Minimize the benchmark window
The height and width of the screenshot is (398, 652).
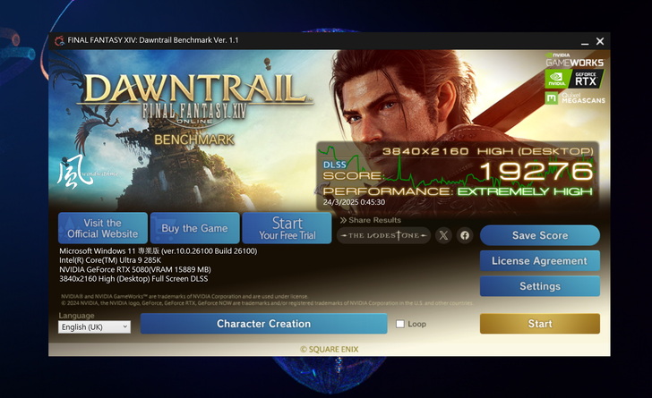click(x=585, y=41)
